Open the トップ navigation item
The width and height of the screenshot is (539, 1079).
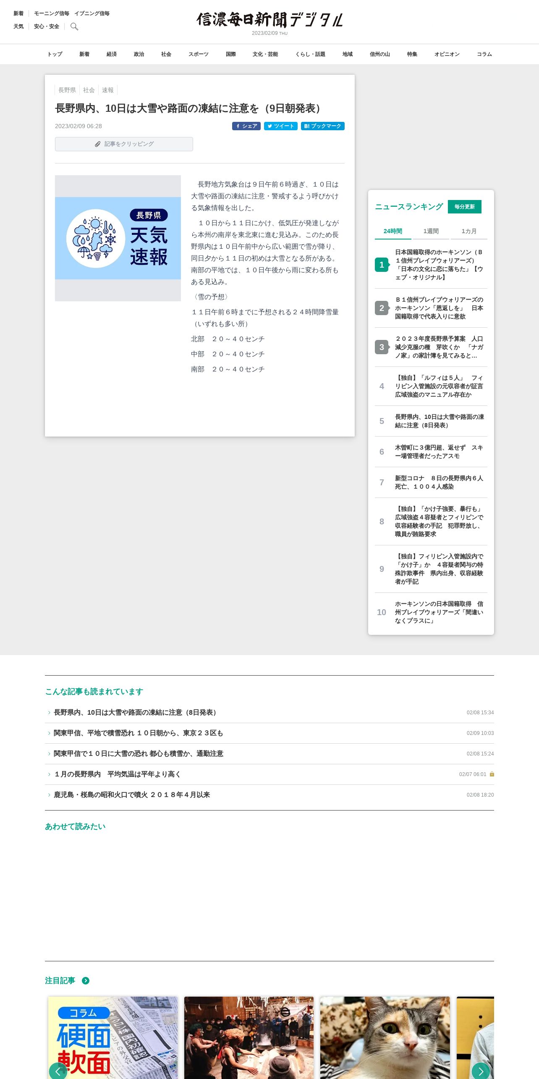click(x=55, y=54)
